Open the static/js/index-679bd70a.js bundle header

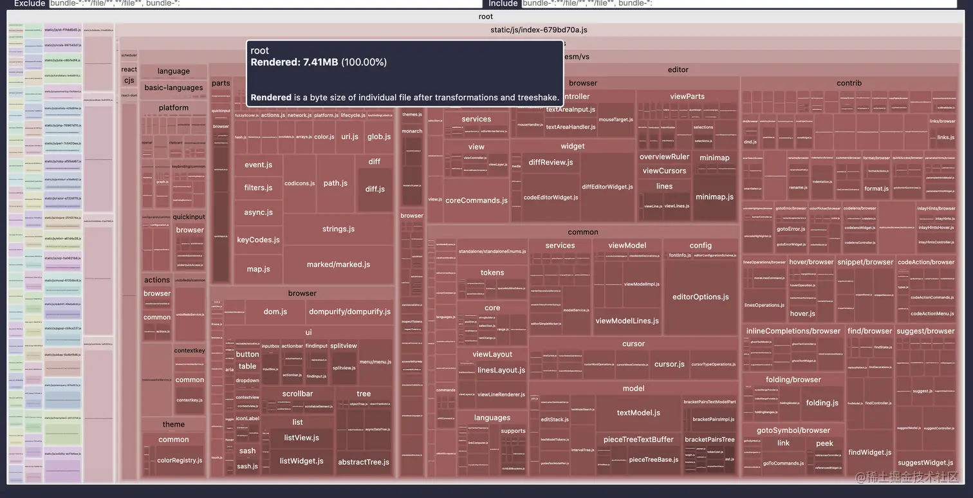539,30
